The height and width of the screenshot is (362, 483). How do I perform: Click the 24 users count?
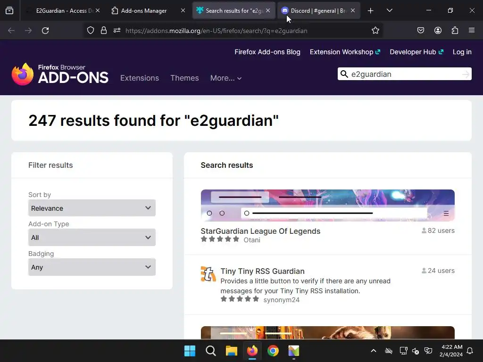point(438,271)
